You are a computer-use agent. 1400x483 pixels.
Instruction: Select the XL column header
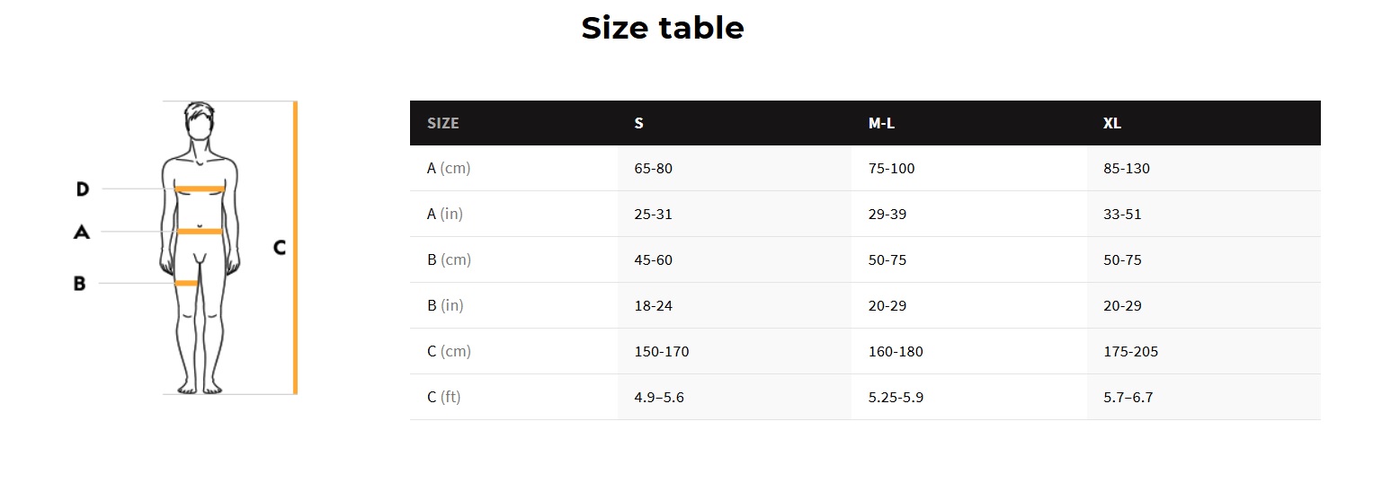point(1112,123)
